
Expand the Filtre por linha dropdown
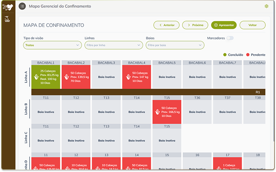pyautogui.click(x=114, y=45)
